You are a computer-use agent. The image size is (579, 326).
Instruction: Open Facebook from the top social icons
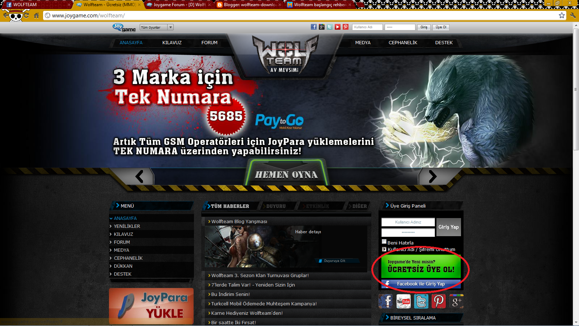point(313,27)
